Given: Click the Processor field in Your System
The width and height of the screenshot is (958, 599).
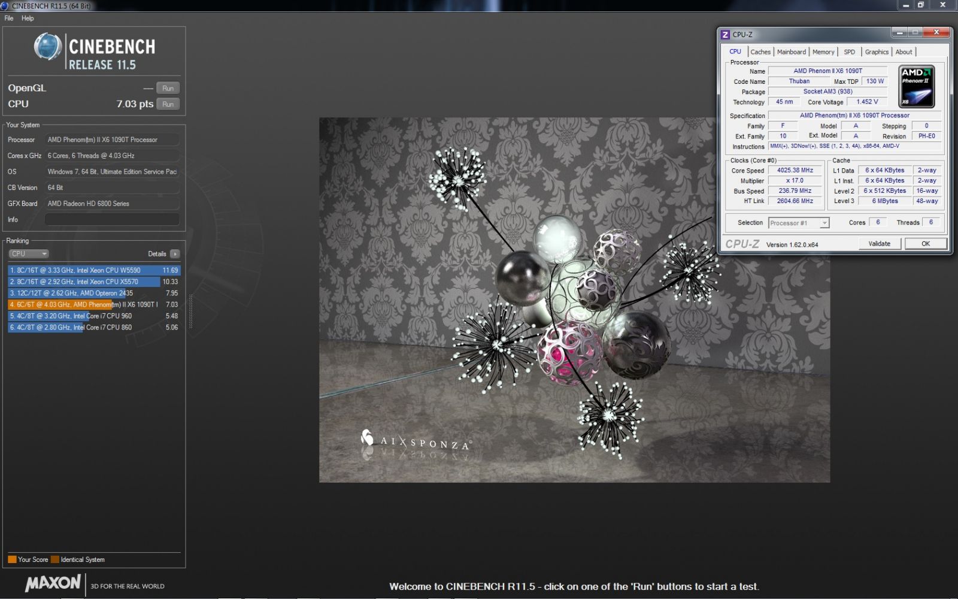Looking at the screenshot, I should coord(113,140).
